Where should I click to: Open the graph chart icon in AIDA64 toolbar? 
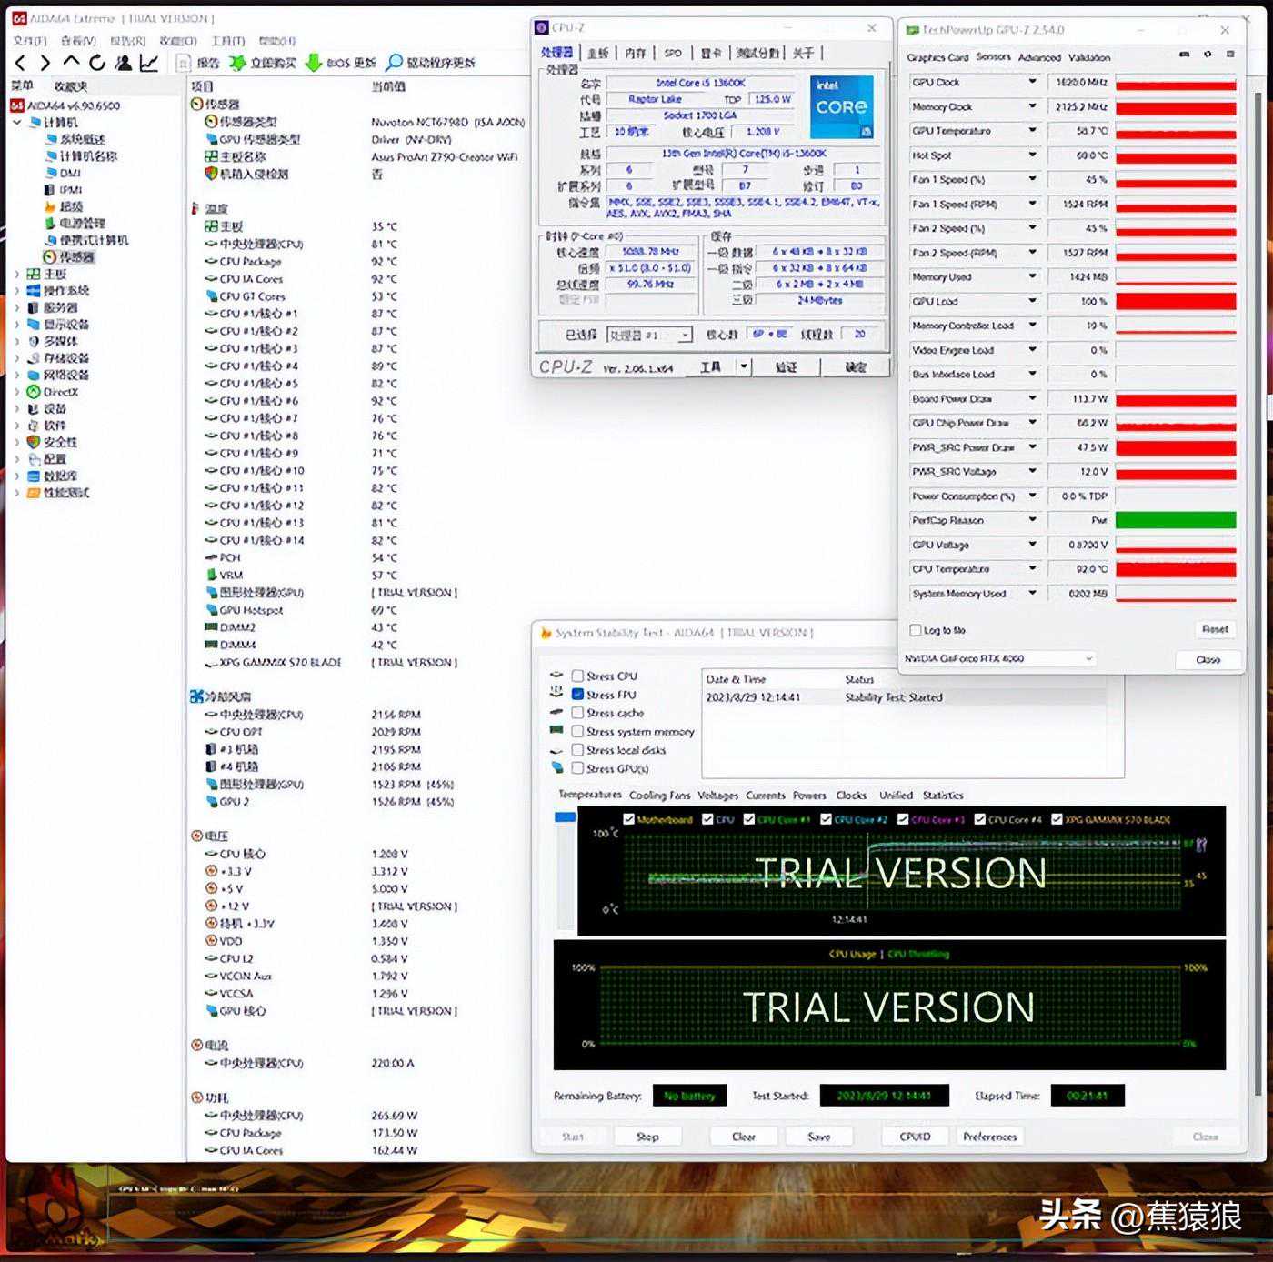pos(149,63)
